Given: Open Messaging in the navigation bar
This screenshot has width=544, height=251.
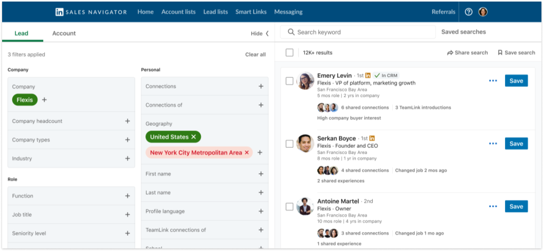Looking at the screenshot, I should [x=288, y=12].
